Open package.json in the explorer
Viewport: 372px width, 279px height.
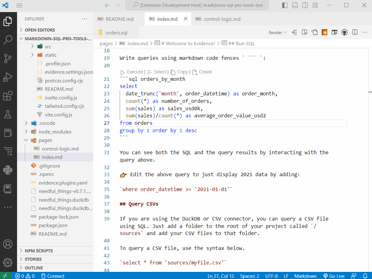[53, 225]
